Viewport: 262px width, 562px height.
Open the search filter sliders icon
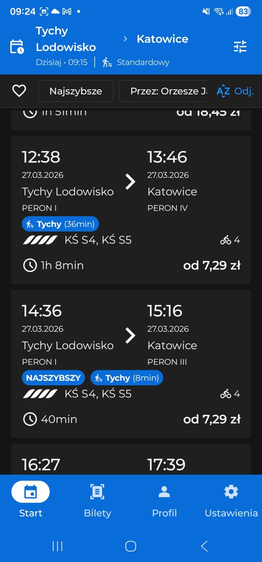pos(240,47)
